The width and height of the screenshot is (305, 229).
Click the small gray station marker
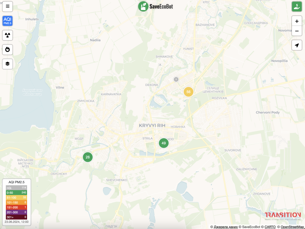(x=176, y=79)
